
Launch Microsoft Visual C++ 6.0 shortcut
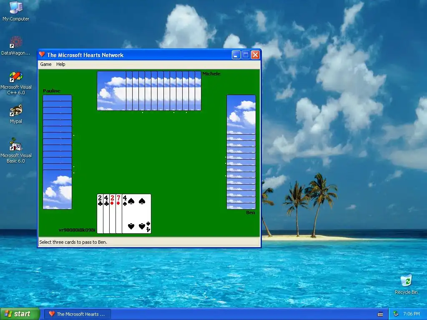coord(16,83)
